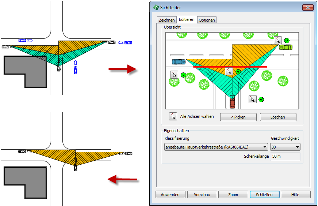Click the blue car in the overview
This screenshot has height=206, width=318.
coord(179,62)
